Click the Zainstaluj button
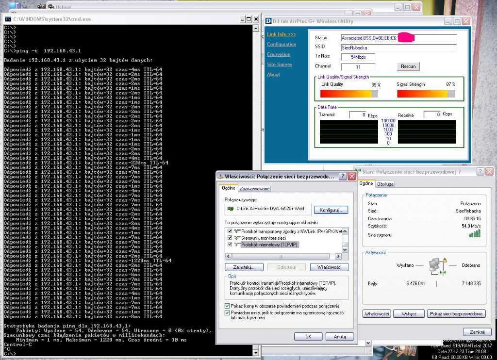497x360 pixels. [244, 267]
